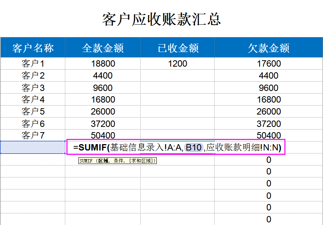Select the 全款金额 value 9600 for 客户3

[103, 88]
